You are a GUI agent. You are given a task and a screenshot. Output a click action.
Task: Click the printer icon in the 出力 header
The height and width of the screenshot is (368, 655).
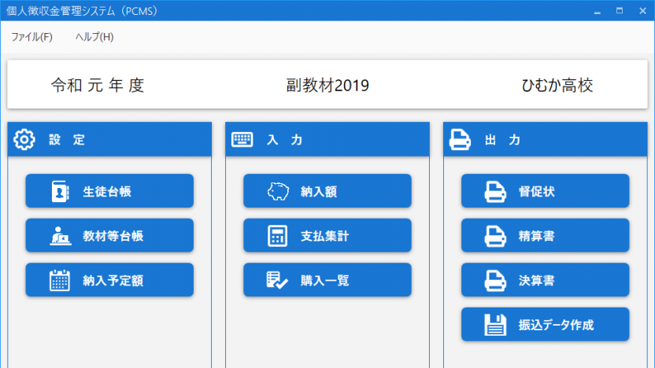point(460,140)
